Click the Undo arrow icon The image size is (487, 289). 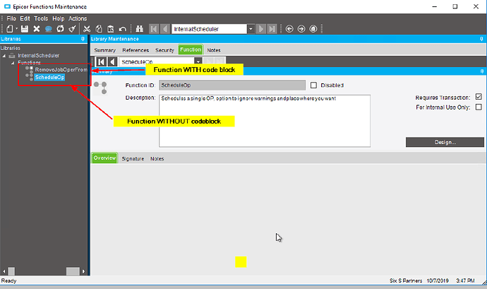(123, 29)
